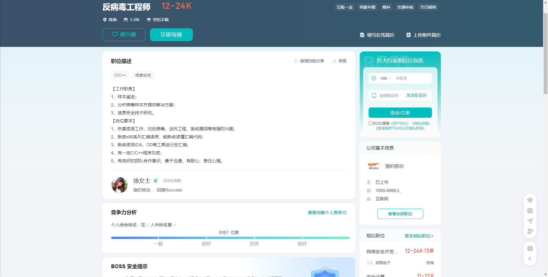Viewport: 548px width, 277px height.
Task: Select the 五险一金 benefit tag
Action: 345,7
